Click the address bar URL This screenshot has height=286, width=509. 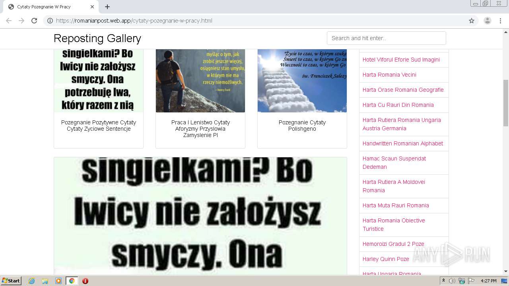pos(134,21)
